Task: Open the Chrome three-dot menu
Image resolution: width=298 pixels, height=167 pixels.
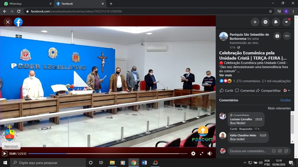Action: click(x=293, y=11)
